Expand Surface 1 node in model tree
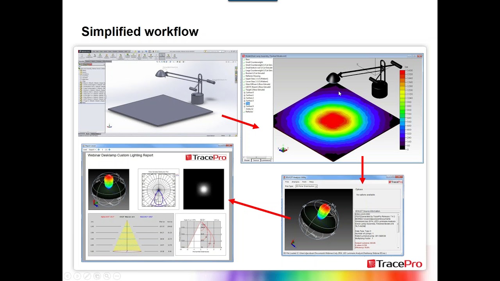The height and width of the screenshot is (281, 500). (x=245, y=95)
